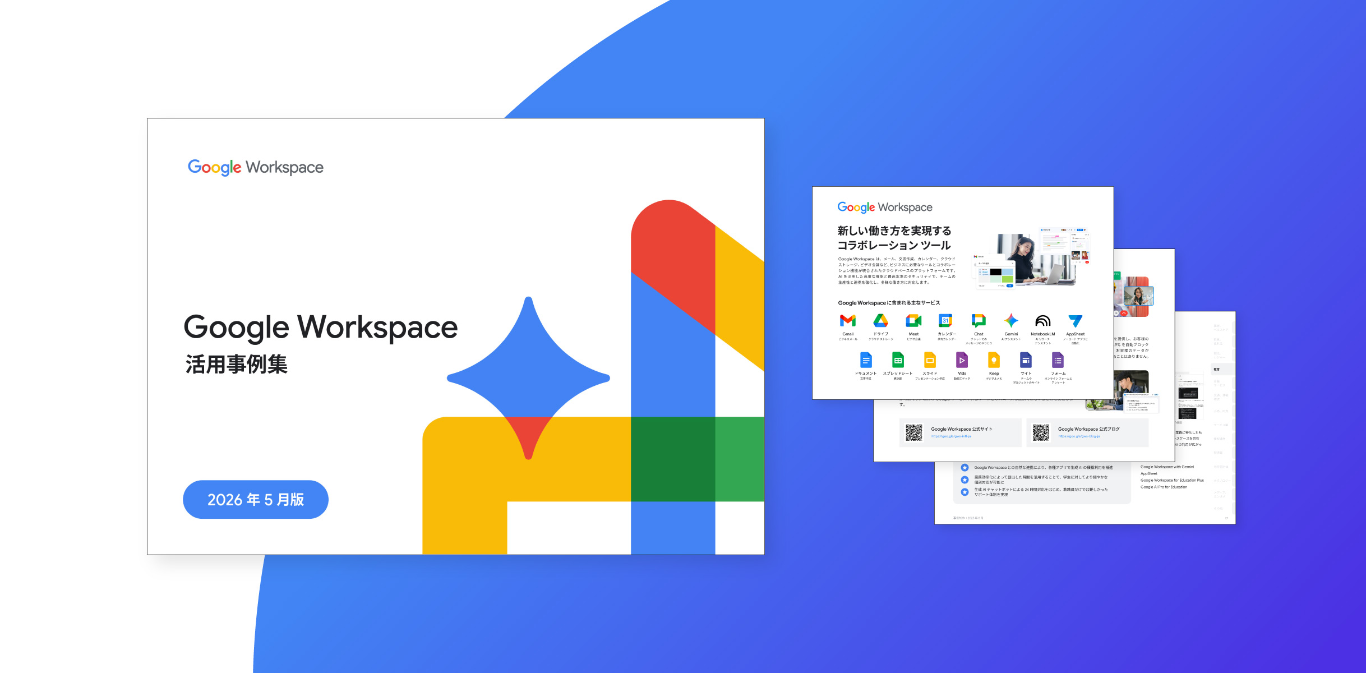Open the Google Sites icon

(x=1026, y=360)
